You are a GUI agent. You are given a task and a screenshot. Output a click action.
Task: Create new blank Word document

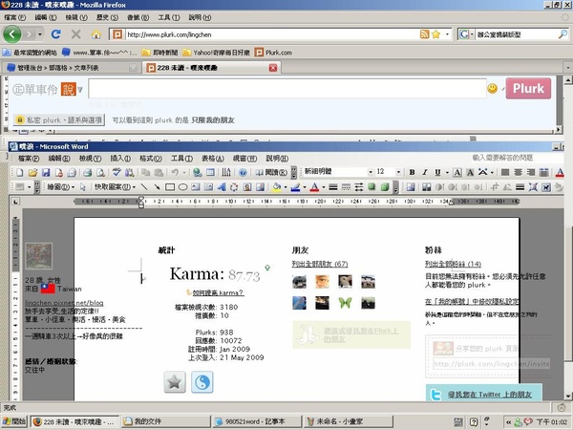19,173
